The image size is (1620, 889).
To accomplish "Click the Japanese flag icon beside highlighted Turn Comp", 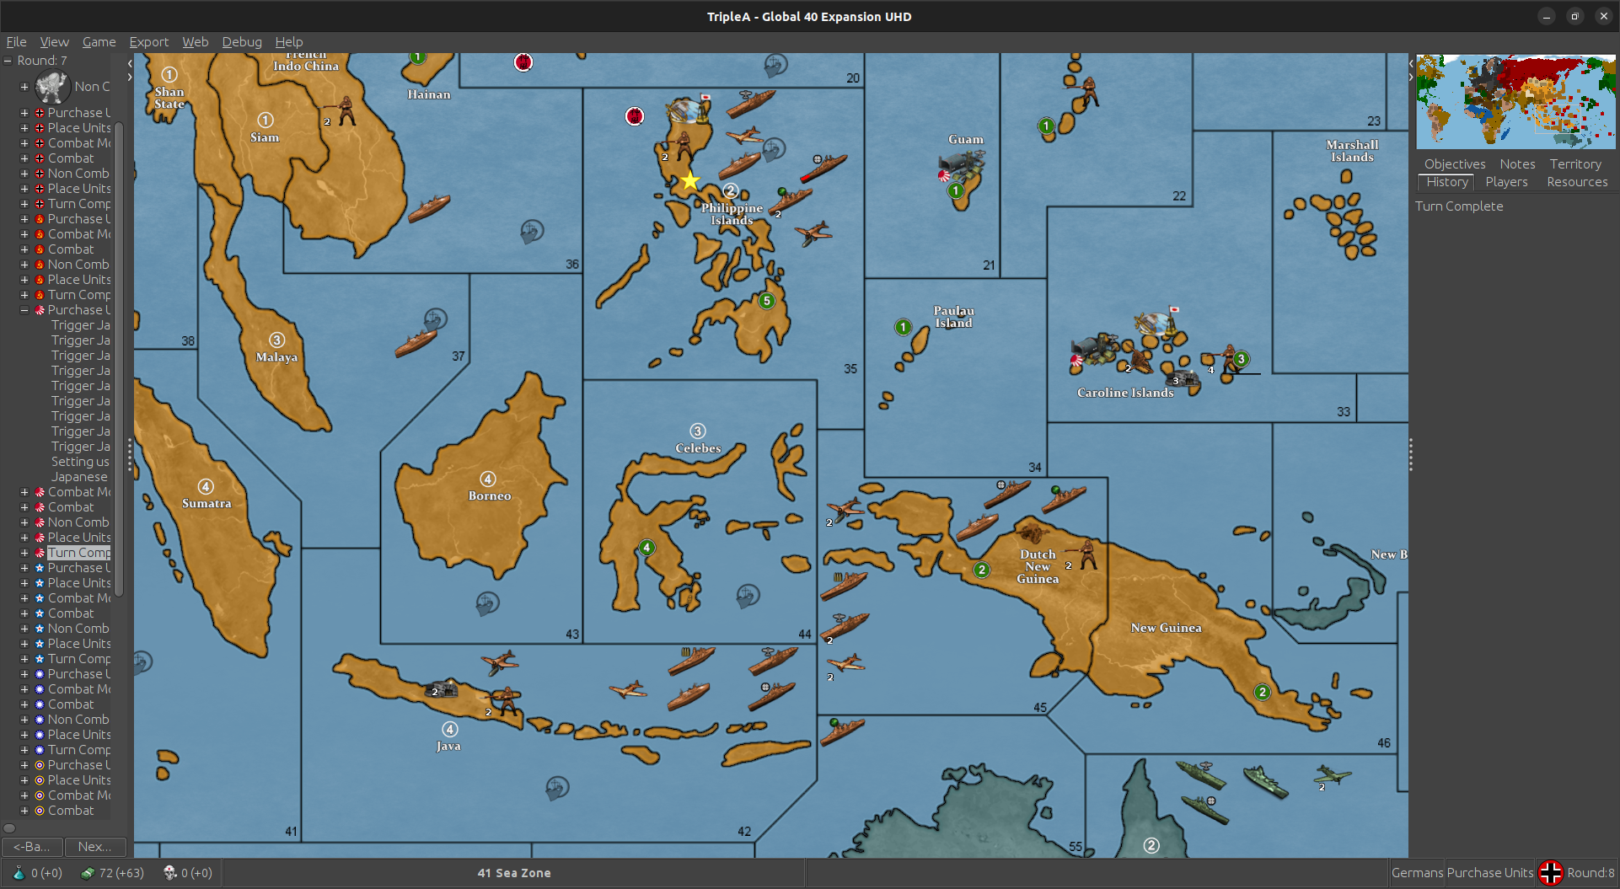I will click(x=40, y=553).
